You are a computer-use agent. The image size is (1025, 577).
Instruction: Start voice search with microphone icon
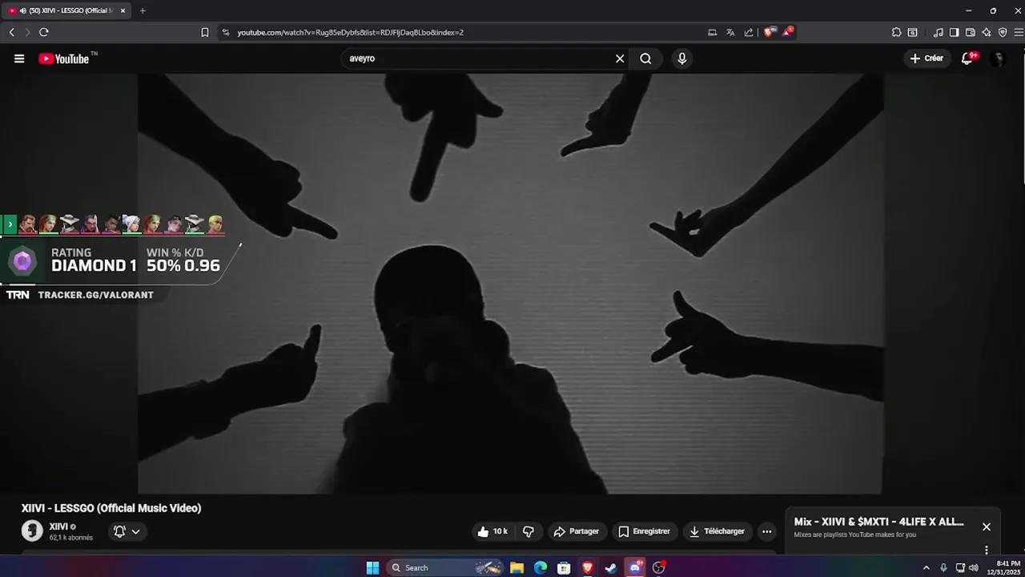coord(681,59)
